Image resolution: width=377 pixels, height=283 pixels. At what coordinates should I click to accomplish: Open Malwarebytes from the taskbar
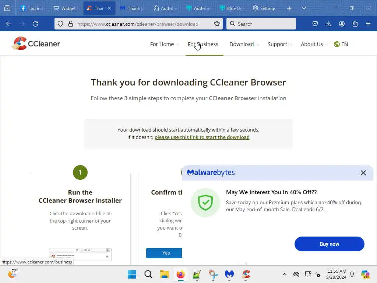pos(229,274)
